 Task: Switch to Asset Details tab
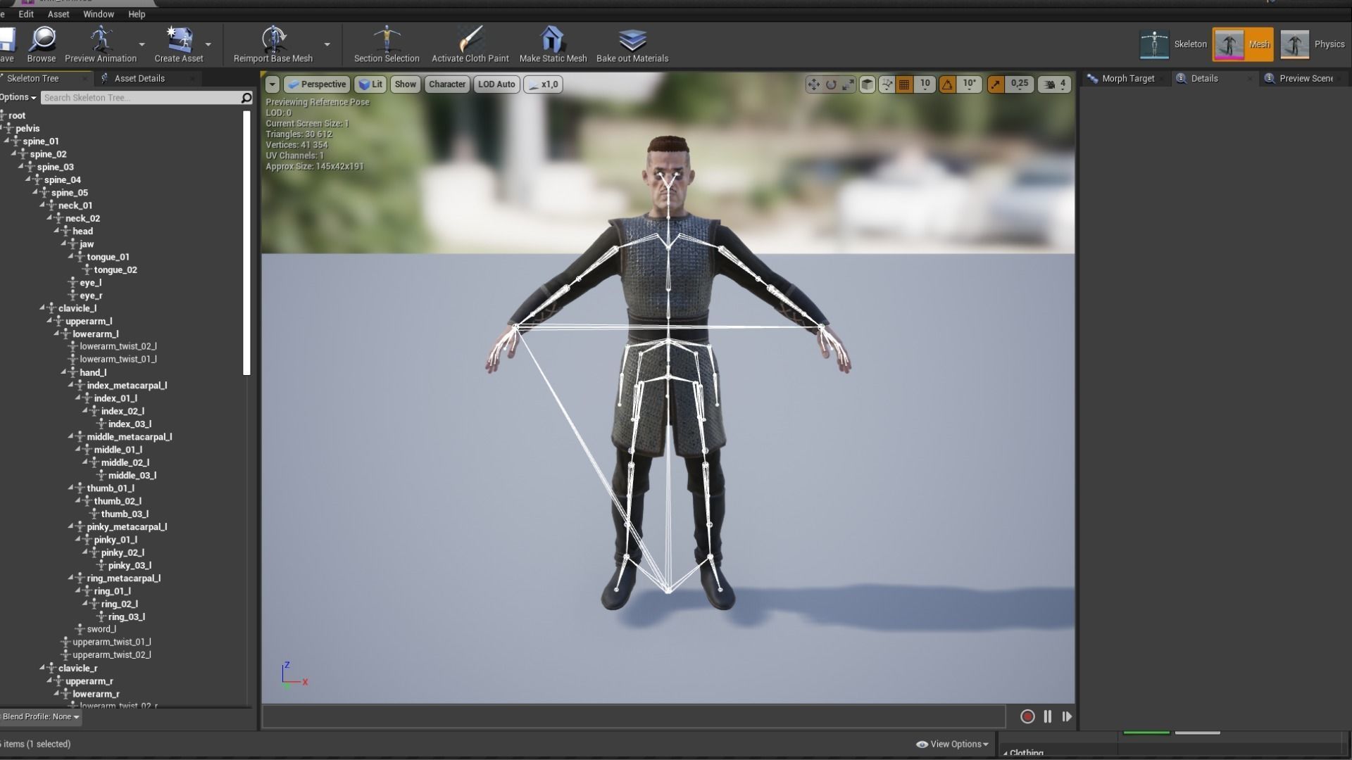(x=139, y=78)
